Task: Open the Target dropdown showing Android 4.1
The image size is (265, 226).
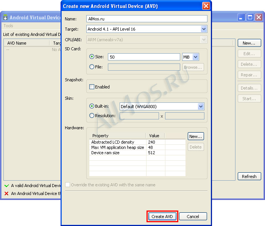Action: pyautogui.click(x=147, y=29)
